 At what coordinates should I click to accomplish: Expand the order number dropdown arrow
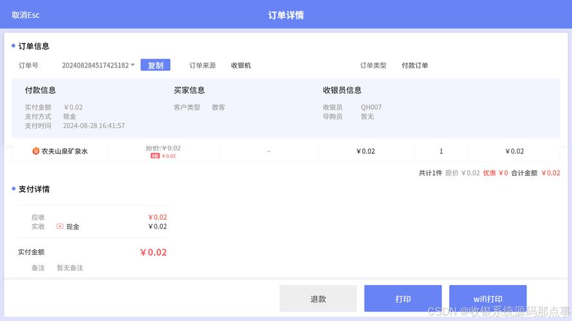133,65
